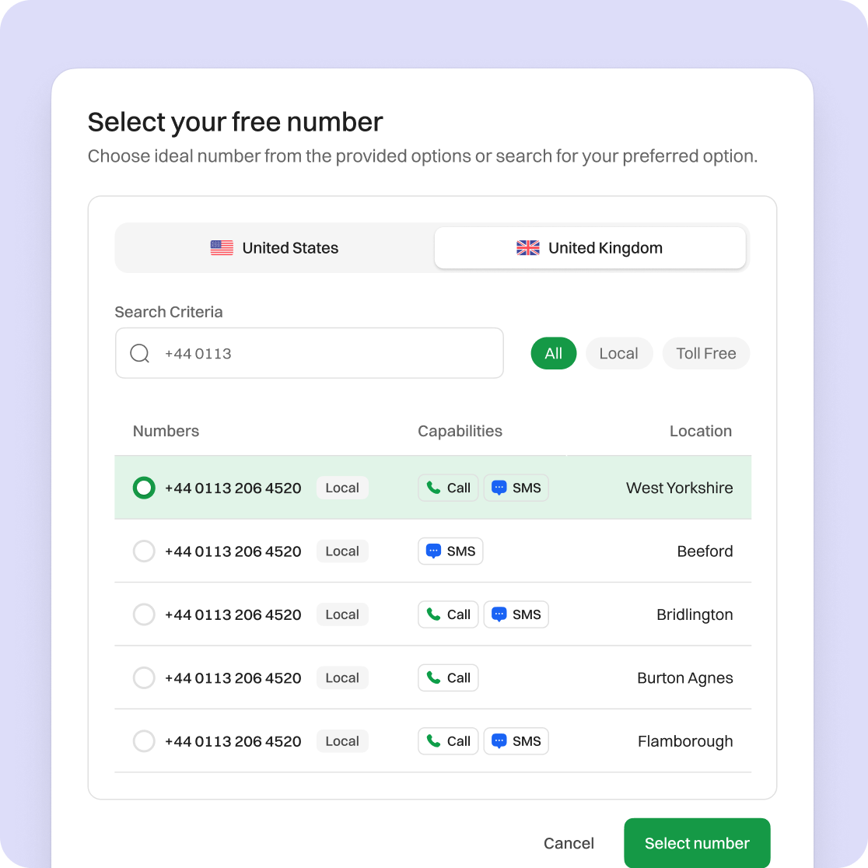Click the SMS chat icon for Beeford

(x=434, y=551)
